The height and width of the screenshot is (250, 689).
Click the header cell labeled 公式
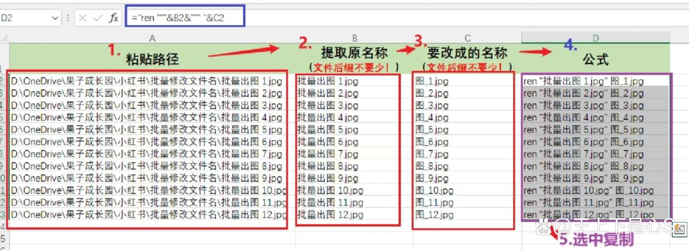click(595, 58)
